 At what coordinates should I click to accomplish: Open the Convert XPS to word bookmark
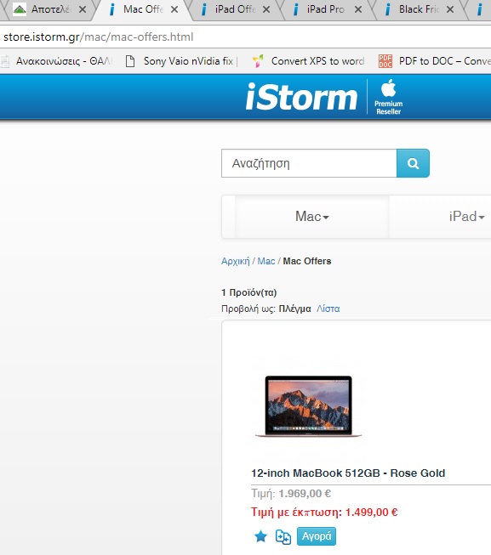pyautogui.click(x=308, y=61)
